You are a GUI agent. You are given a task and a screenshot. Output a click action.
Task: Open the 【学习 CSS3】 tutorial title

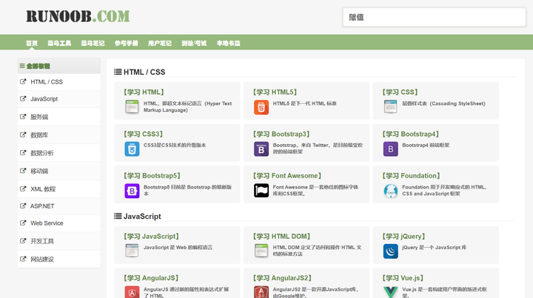pyautogui.click(x=143, y=134)
